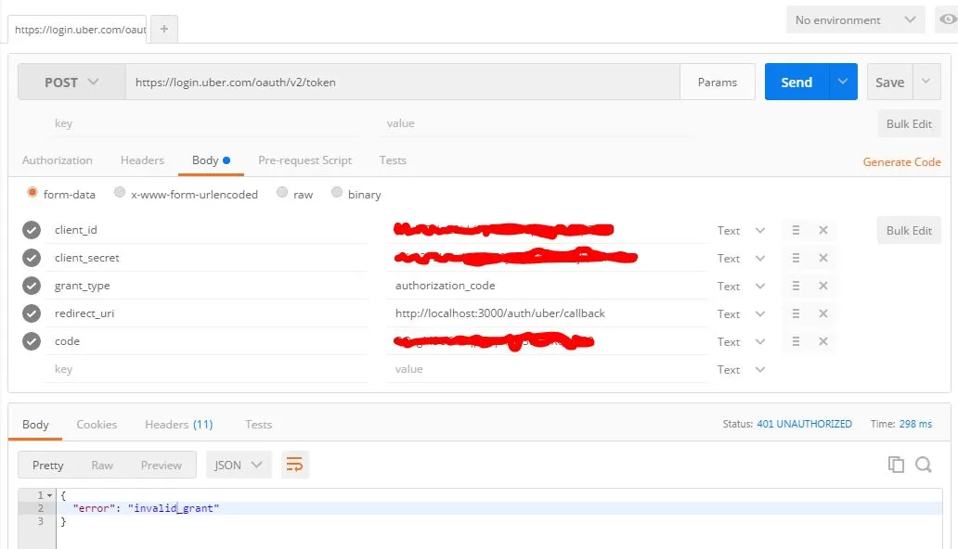
Task: Click the Generate Code link
Action: click(901, 162)
